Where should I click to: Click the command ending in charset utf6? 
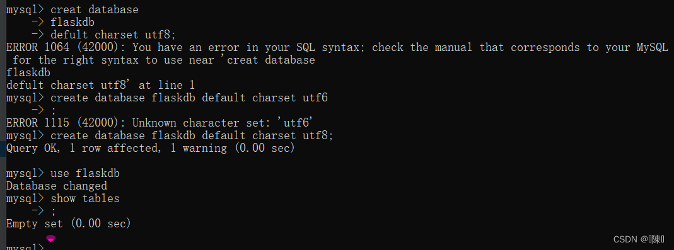[x=167, y=98]
